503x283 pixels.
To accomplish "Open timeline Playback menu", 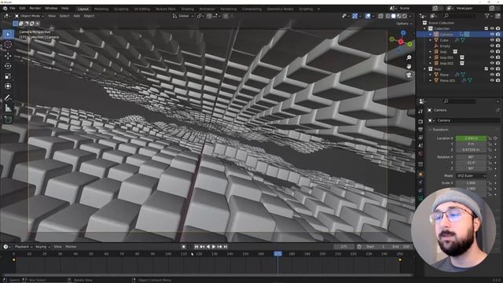I will (23, 247).
